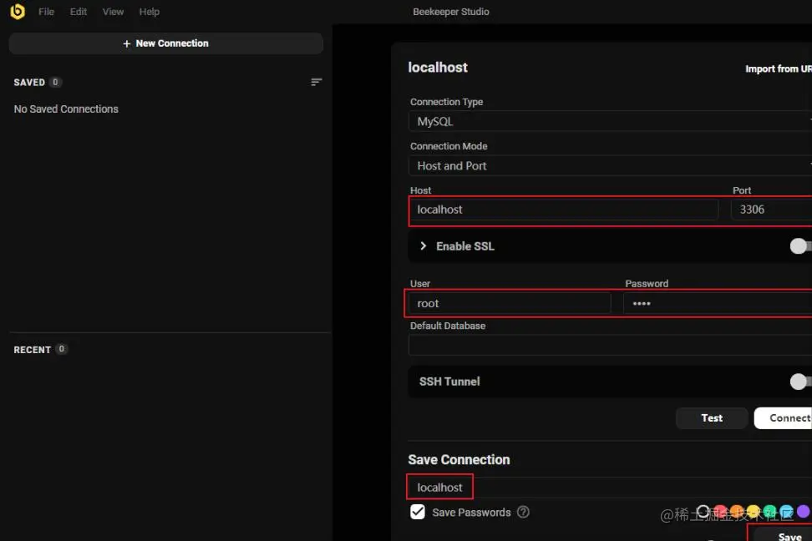Click the Connect button

[783, 417]
